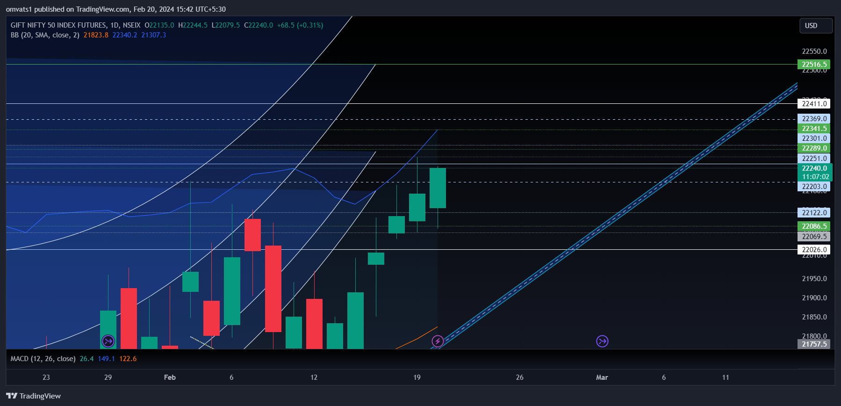The width and height of the screenshot is (841, 406).
Task: Select the 22341.5 green price label
Action: (x=814, y=129)
